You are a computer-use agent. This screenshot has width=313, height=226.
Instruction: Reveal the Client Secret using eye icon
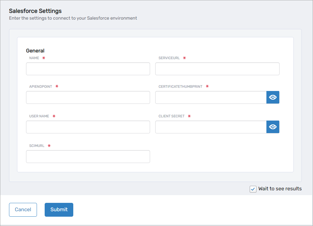click(x=273, y=127)
